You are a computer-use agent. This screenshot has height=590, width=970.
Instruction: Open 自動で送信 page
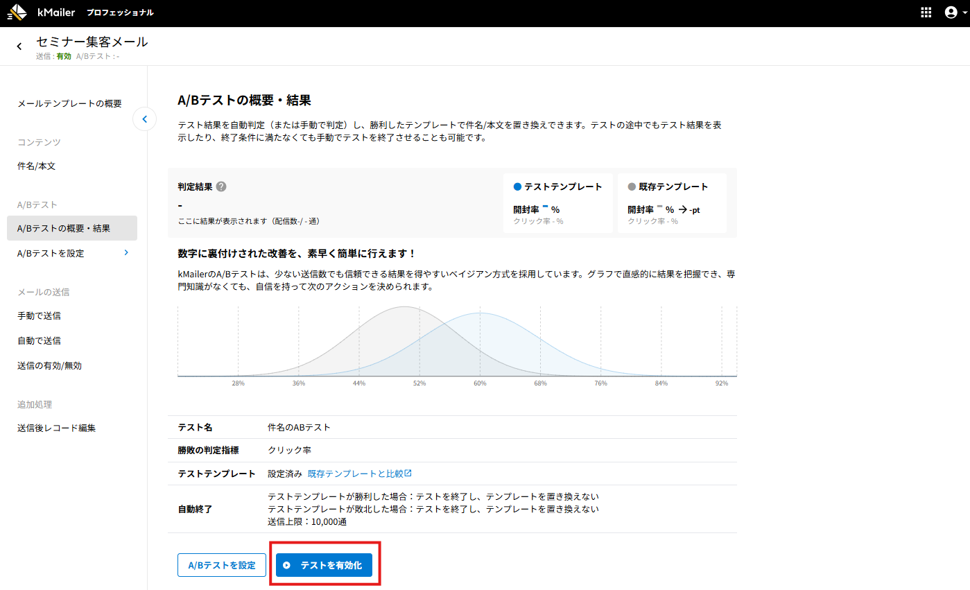[39, 340]
